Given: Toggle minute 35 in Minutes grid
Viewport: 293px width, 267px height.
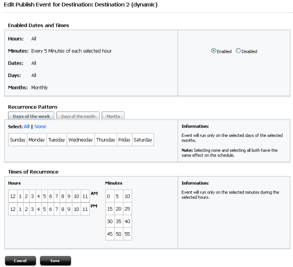Looking at the screenshot, I should [x=118, y=222].
